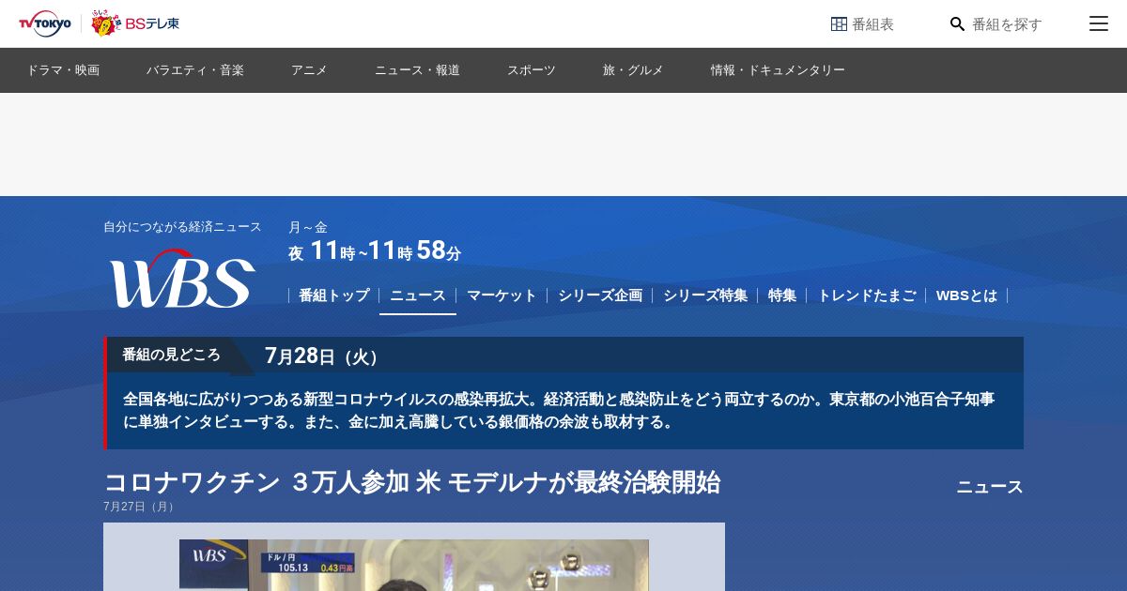Select 旅・グルメ category

[633, 70]
